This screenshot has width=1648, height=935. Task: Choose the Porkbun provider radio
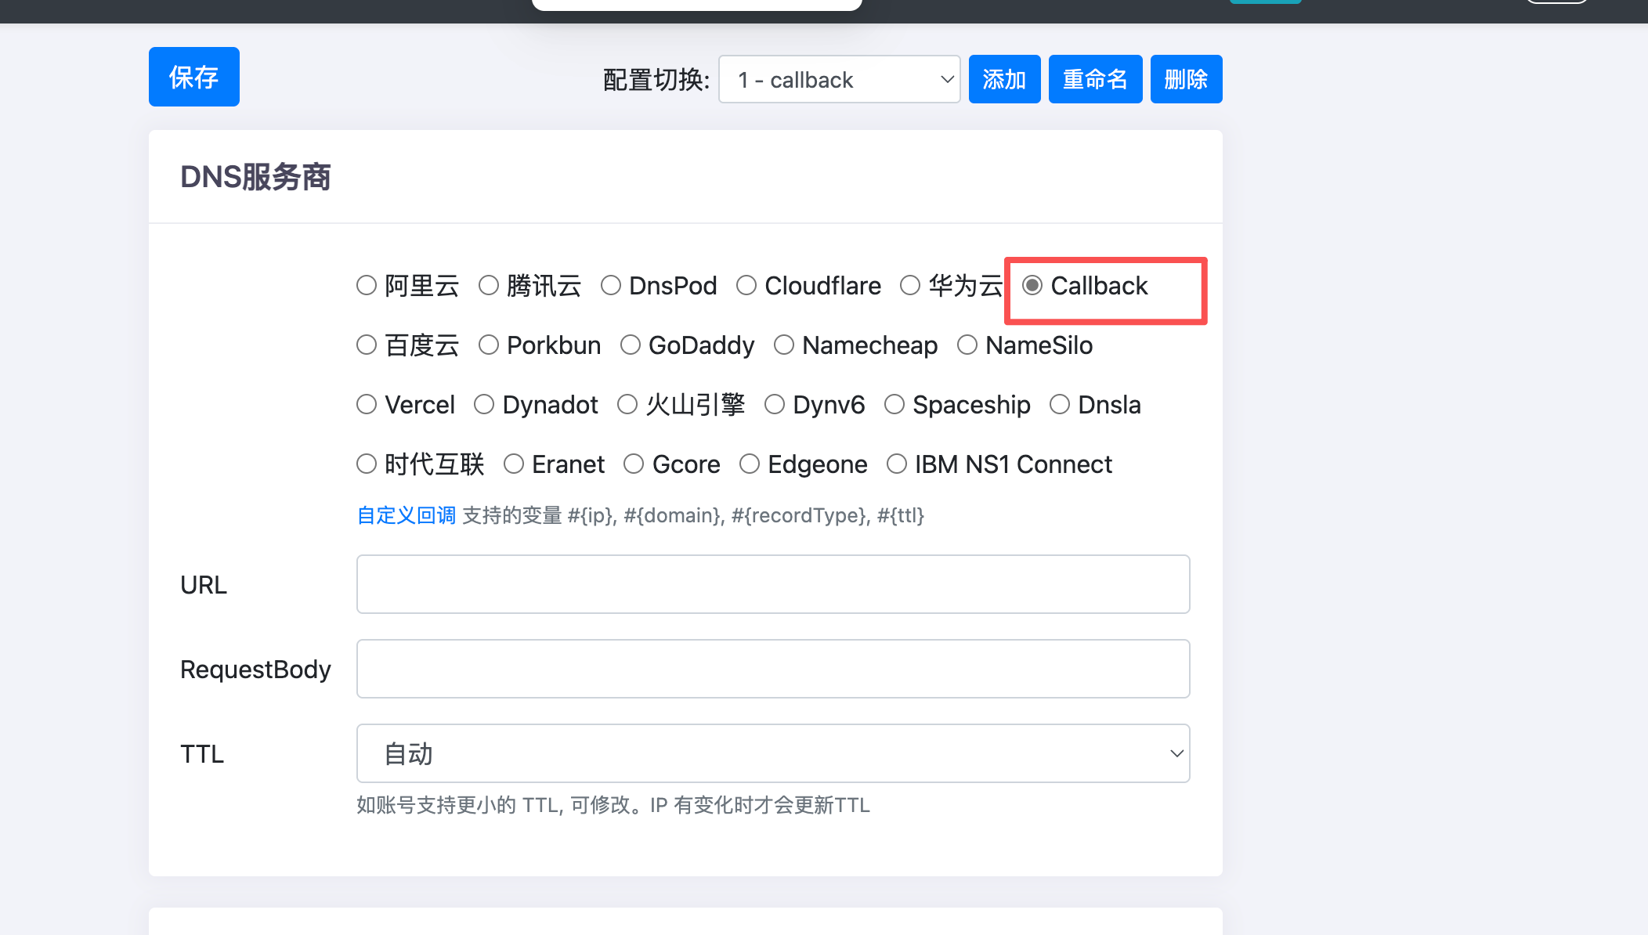pos(489,345)
